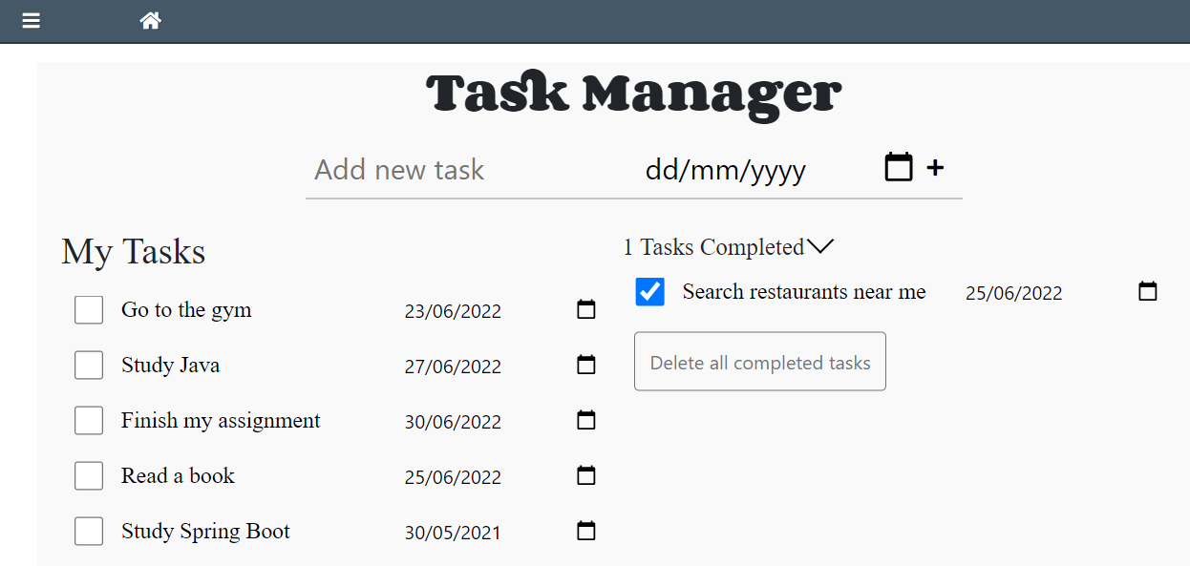Screen dimensions: 1190x566
Task: Click the 'My Tasks' heading
Action: 133,251
